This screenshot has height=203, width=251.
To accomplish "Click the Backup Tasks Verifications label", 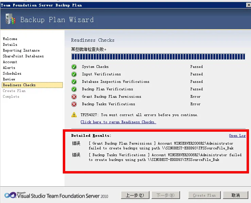I will 109,104.
